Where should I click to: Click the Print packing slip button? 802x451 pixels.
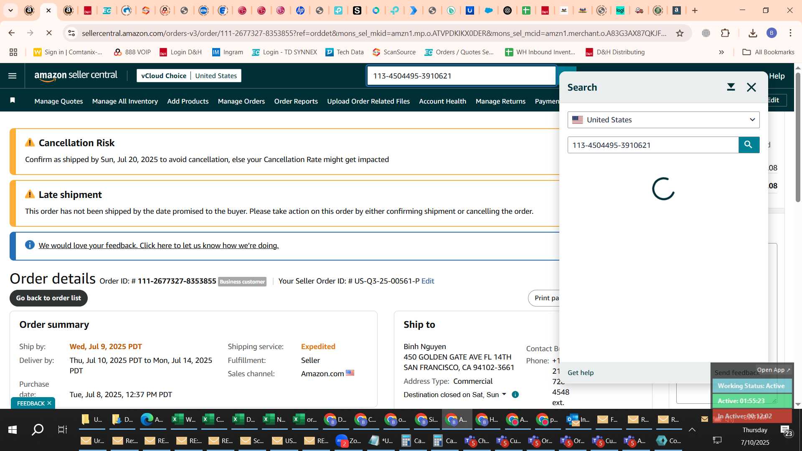(544, 298)
